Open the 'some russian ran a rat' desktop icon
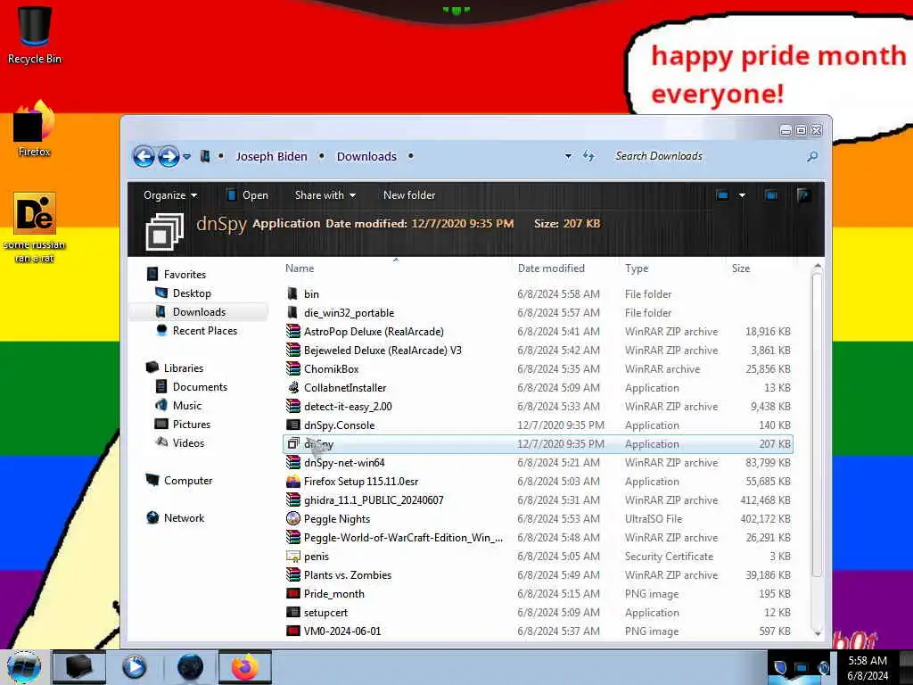 [35, 227]
